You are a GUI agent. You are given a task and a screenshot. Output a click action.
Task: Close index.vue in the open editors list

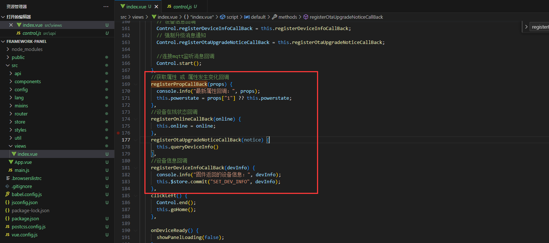(11, 25)
